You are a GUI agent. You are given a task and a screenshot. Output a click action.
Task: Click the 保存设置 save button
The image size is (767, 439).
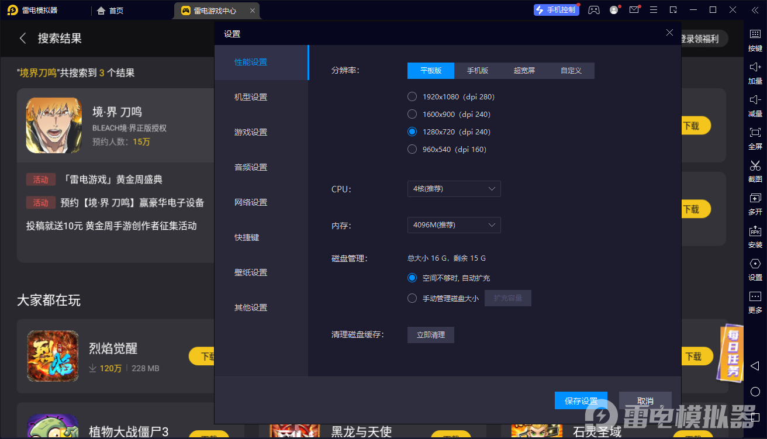[x=581, y=400]
